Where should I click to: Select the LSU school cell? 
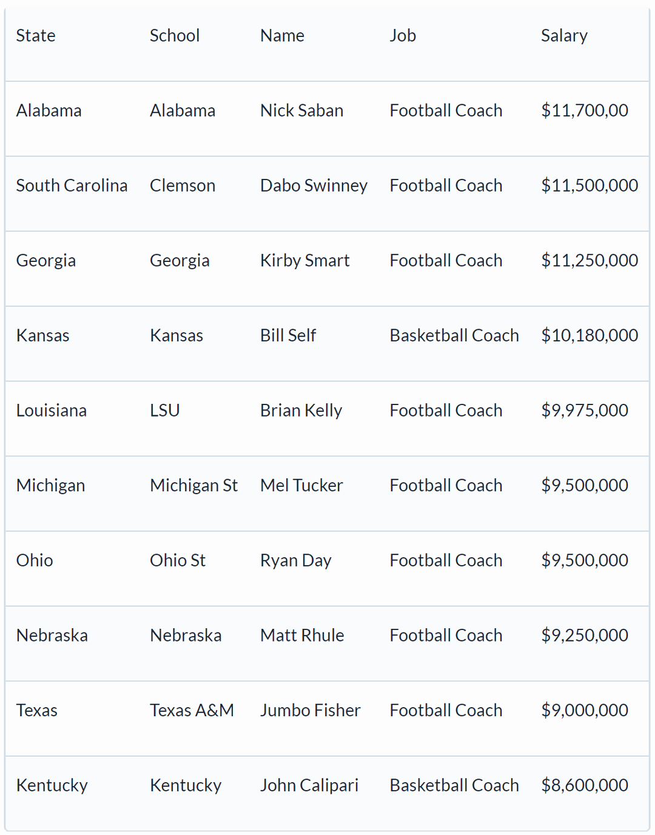pyautogui.click(x=165, y=411)
